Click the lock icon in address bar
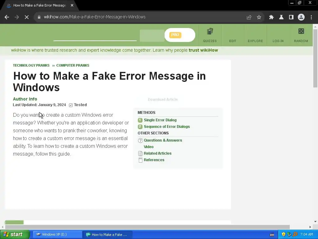318x239 pixels. pyautogui.click(x=39, y=17)
